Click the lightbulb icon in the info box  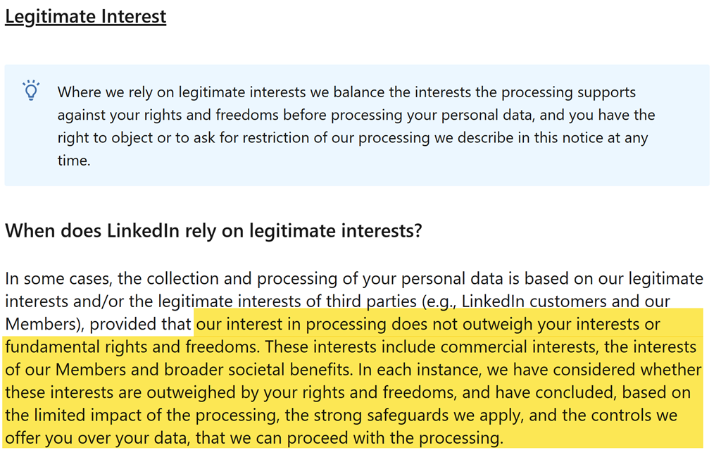[x=31, y=91]
